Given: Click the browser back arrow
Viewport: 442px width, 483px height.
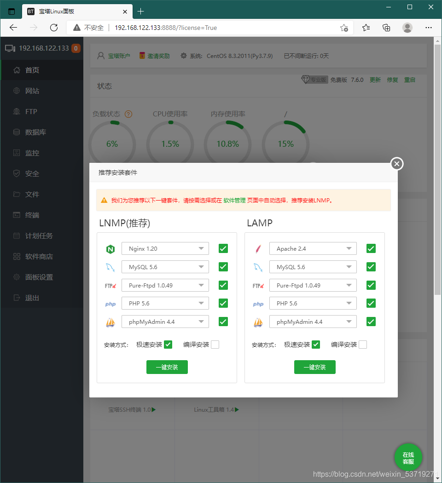Looking at the screenshot, I should pos(13,28).
